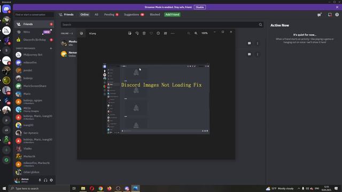Open Midjourney Bot direct message

[x=34, y=54]
